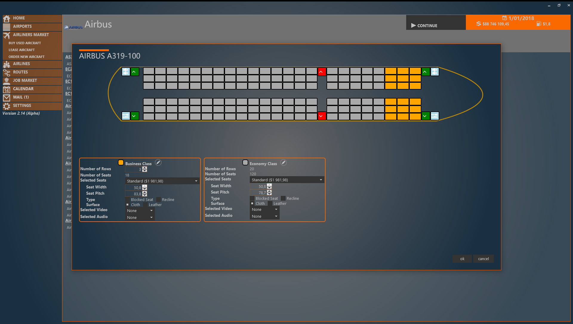This screenshot has height=324, width=573.
Task: Click the Airlines people icon in sidebar
Action: pos(7,64)
